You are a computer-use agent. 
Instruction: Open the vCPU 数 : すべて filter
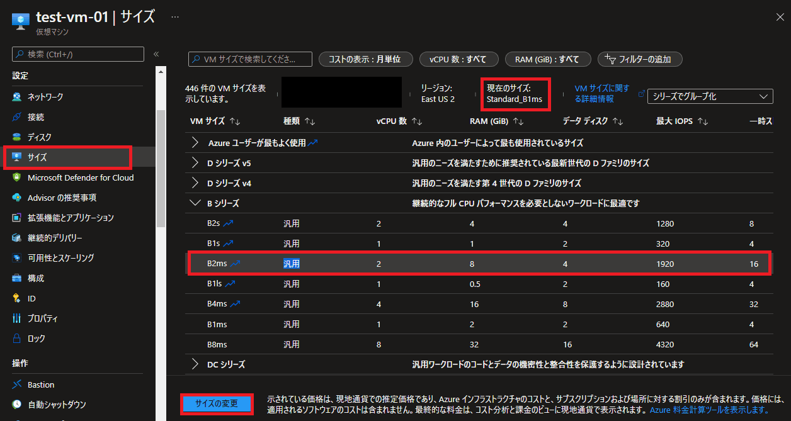pyautogui.click(x=458, y=59)
